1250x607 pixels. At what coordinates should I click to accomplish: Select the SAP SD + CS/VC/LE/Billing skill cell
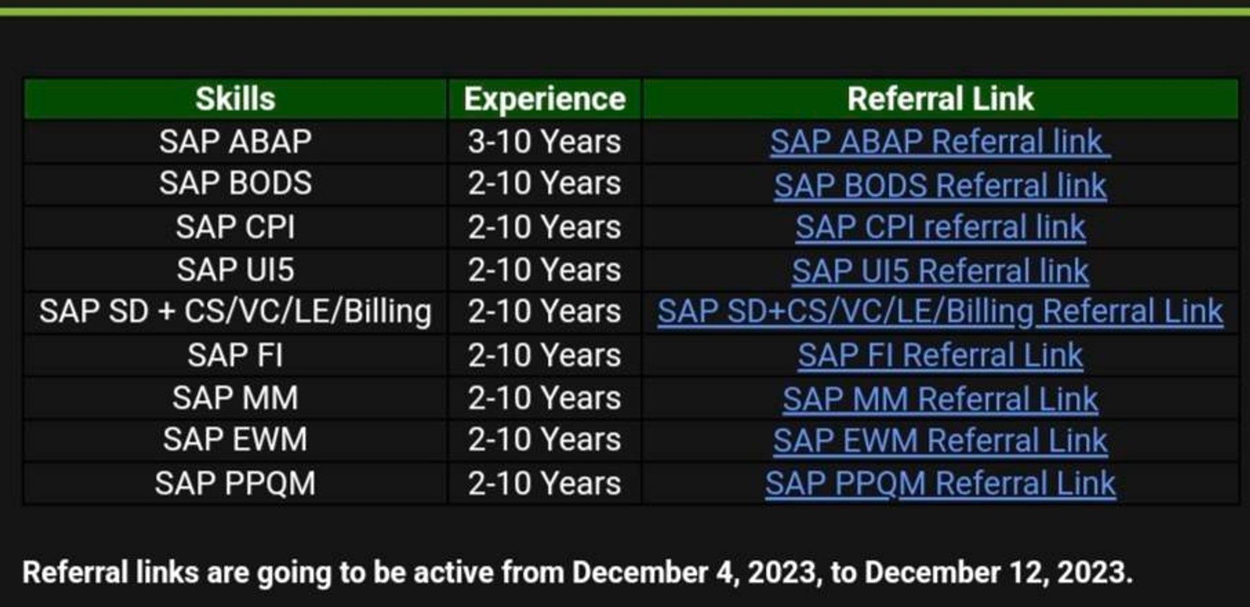pos(235,312)
